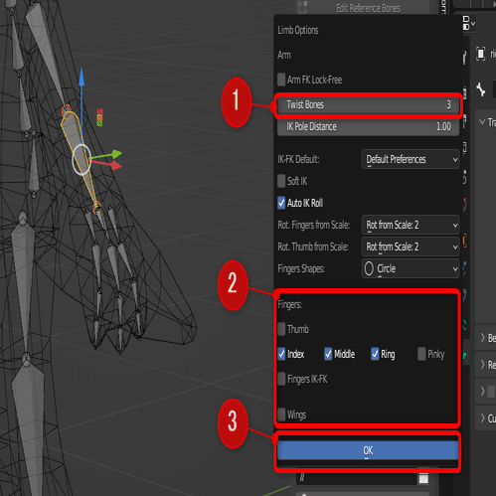Click the armature object icon beside rig name
The width and height of the screenshot is (496, 496).
pos(480,54)
